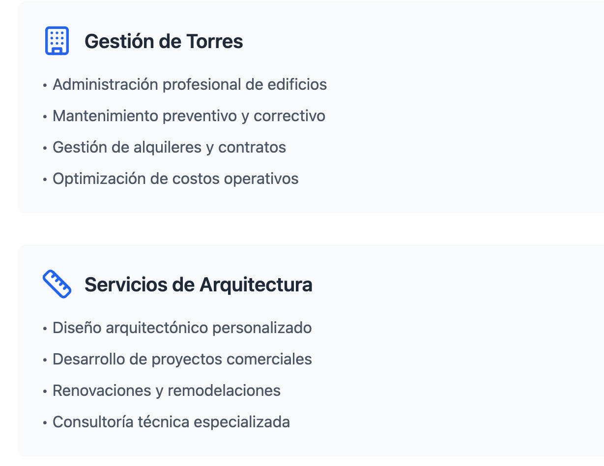604x466 pixels.
Task: Choose 'Optimización de costos operativos' item
Action: coord(175,179)
